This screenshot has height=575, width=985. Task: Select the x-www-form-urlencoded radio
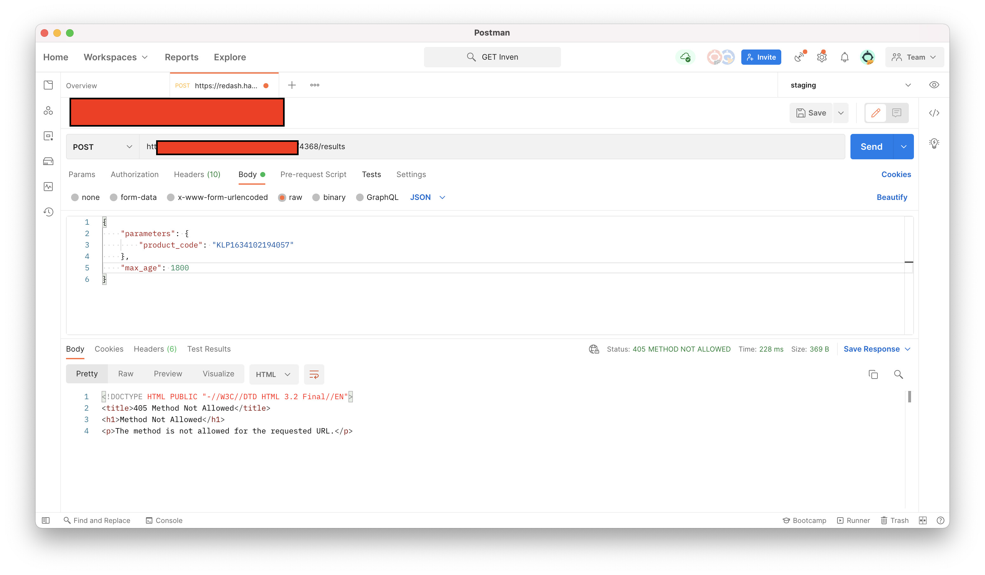pyautogui.click(x=171, y=197)
